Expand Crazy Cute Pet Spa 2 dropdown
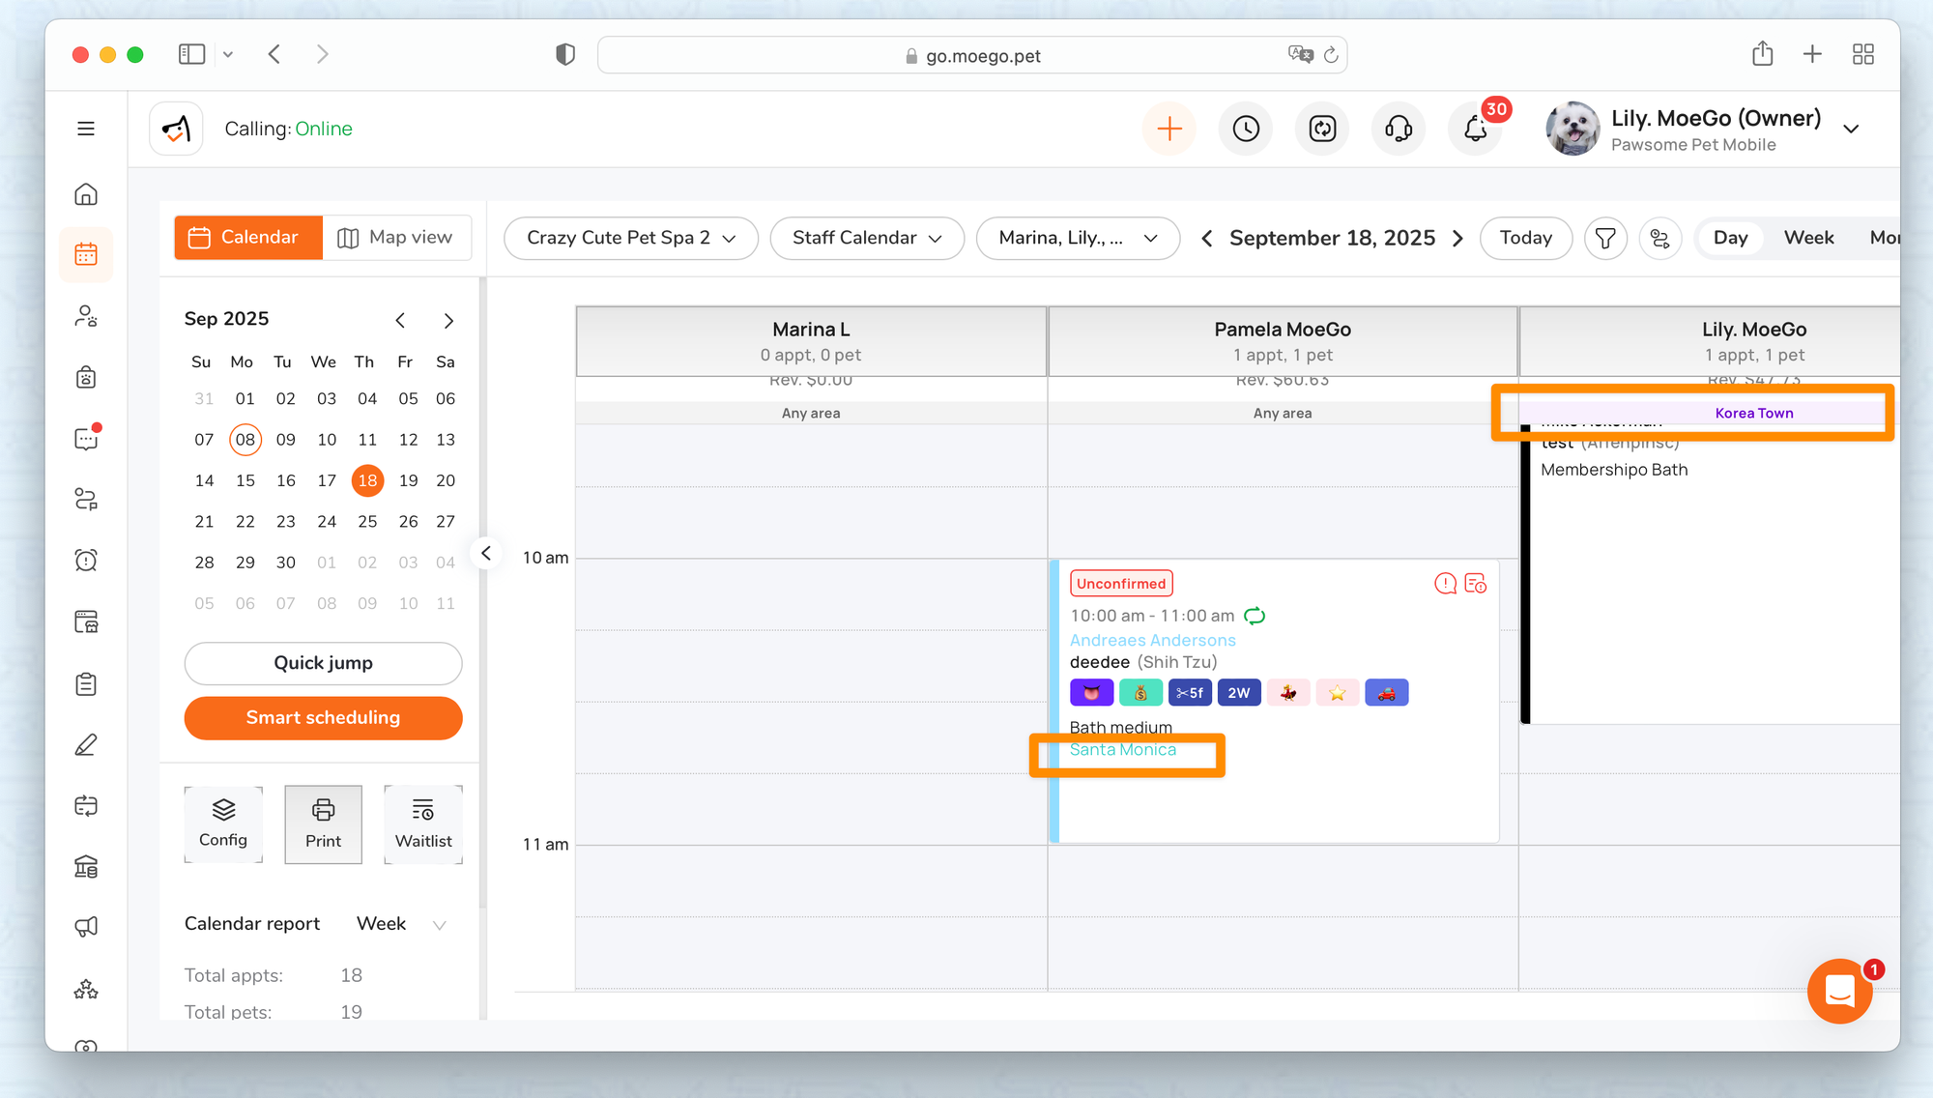This screenshot has height=1098, width=1933. coord(630,238)
